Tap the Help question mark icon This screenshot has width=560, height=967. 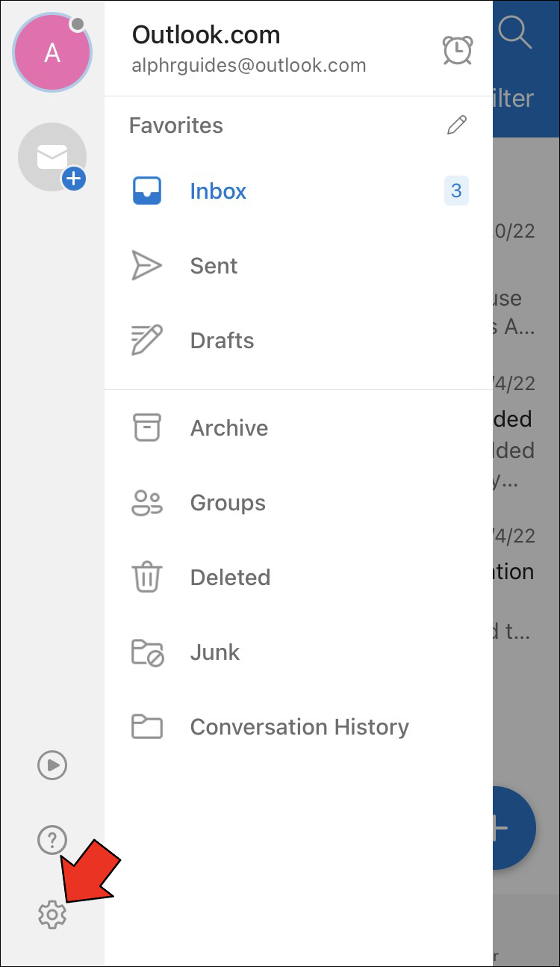tap(52, 841)
